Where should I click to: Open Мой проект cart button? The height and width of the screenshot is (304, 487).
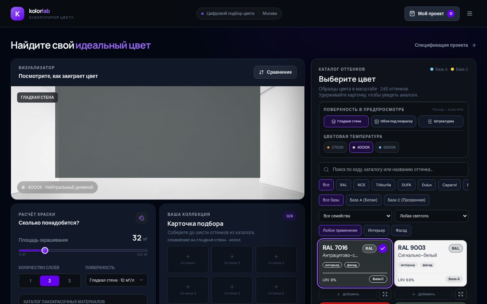coord(432,14)
